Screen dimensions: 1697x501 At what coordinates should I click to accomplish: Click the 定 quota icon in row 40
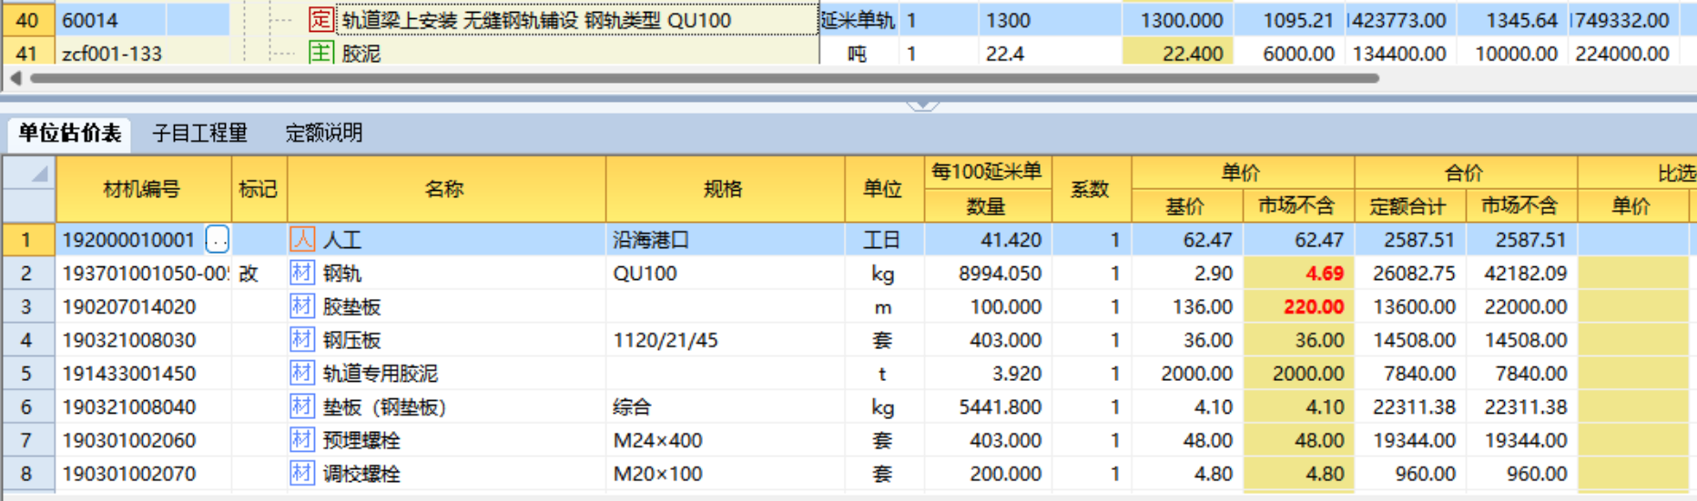[x=320, y=19]
